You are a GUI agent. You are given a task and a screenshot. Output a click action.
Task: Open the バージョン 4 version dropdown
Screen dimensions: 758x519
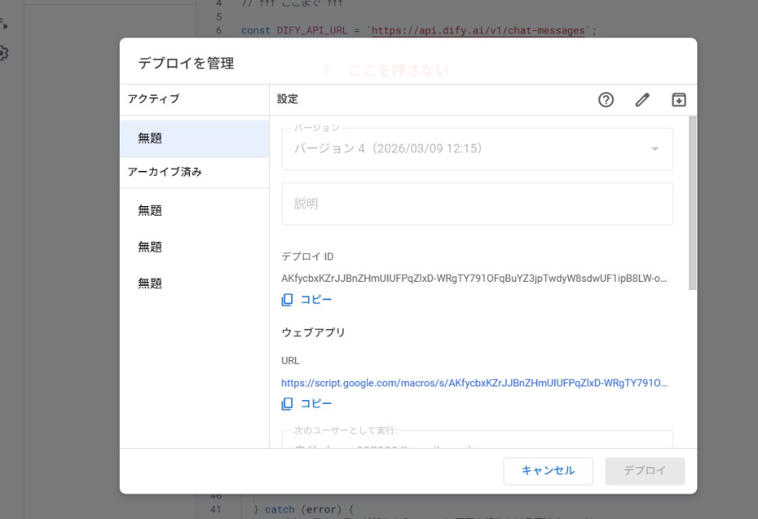pyautogui.click(x=477, y=149)
